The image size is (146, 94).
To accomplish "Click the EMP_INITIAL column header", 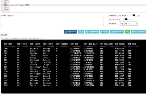I will [x=62, y=44].
